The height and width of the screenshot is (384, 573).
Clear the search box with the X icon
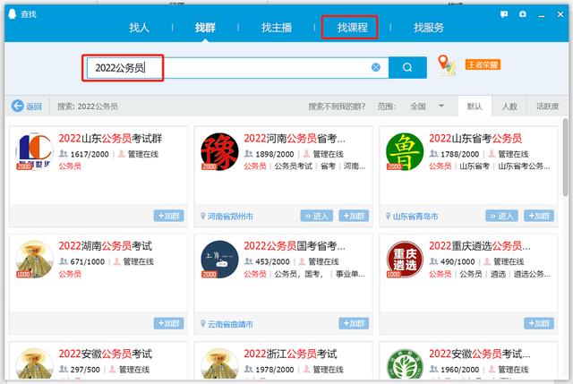coord(376,67)
